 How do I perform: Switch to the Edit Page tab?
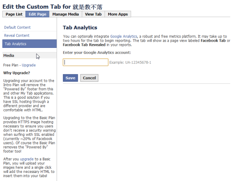37,14
